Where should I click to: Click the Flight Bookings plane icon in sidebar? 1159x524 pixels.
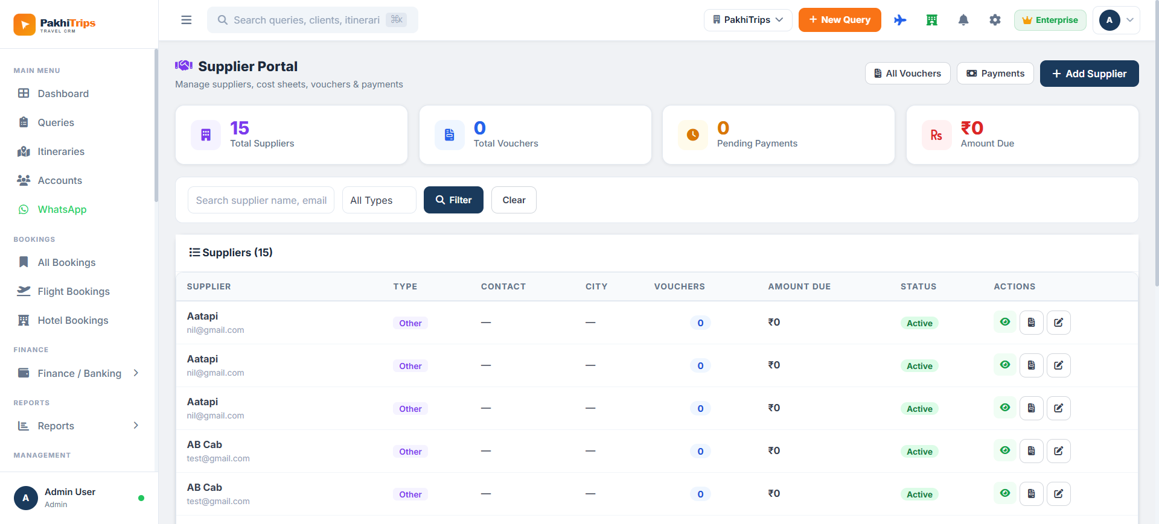(24, 291)
